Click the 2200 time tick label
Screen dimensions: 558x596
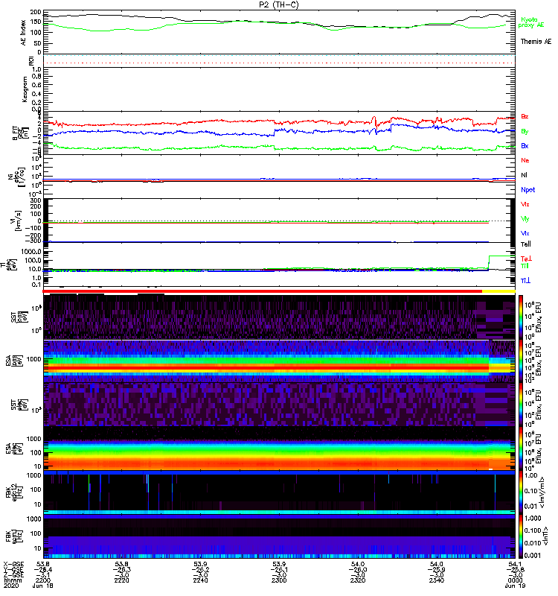tap(43, 580)
